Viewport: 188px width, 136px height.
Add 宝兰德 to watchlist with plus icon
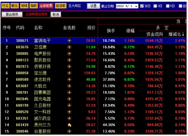[x=69, y=73]
